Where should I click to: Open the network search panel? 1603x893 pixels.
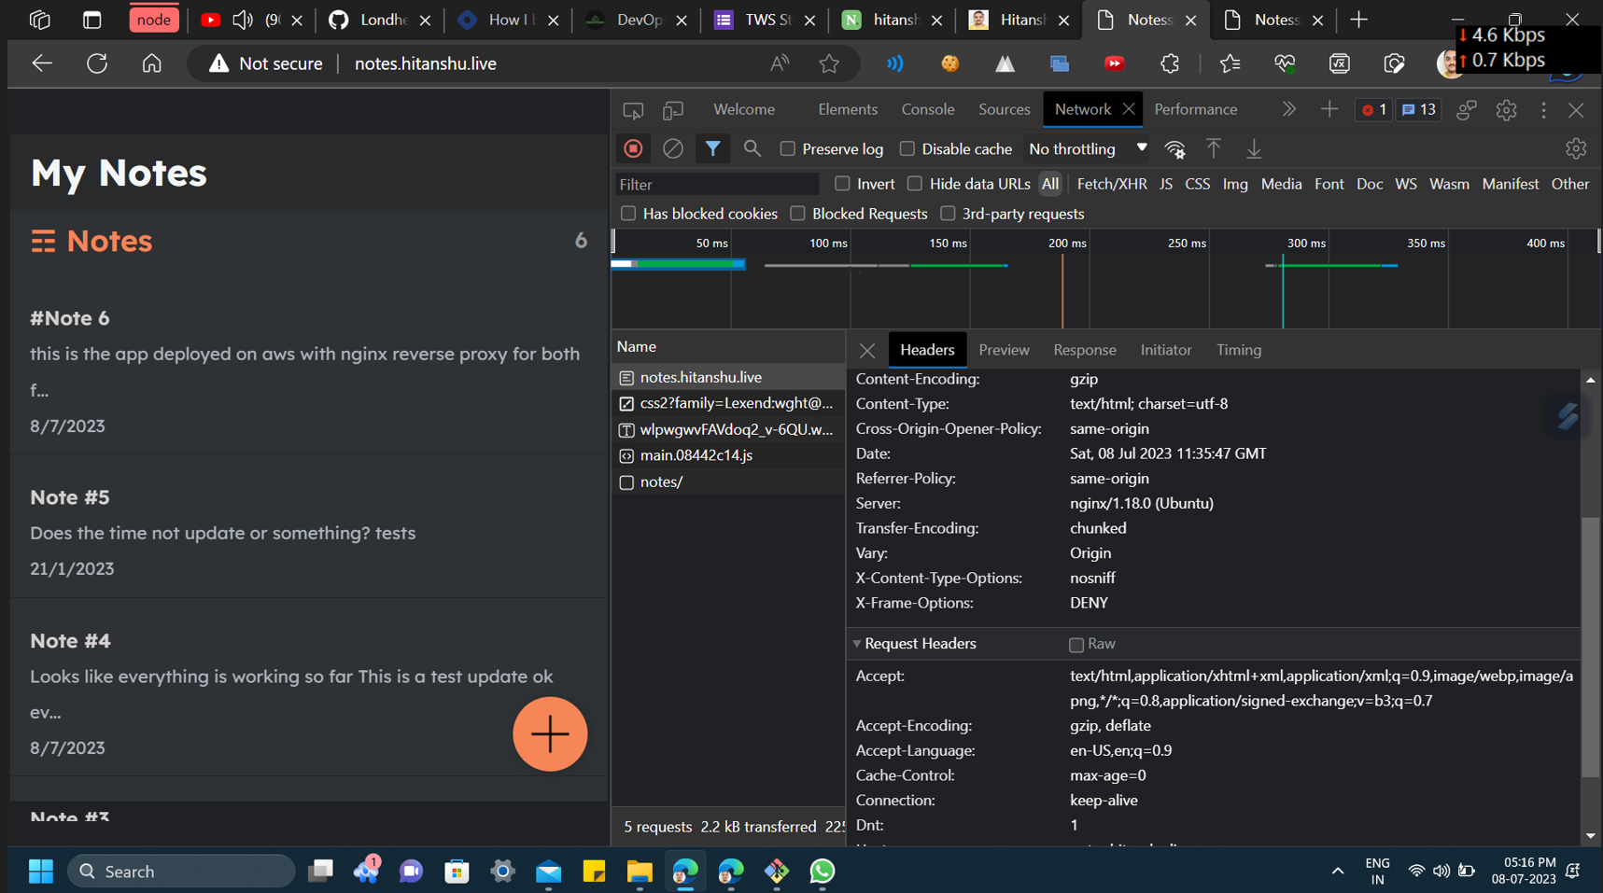tap(752, 148)
